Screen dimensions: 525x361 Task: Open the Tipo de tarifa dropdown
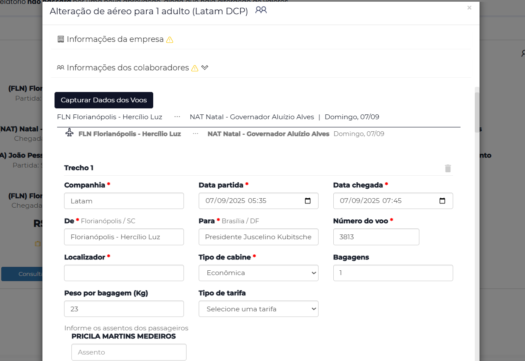click(x=258, y=309)
